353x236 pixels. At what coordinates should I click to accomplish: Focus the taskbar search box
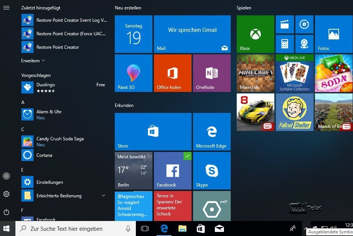pos(76,228)
